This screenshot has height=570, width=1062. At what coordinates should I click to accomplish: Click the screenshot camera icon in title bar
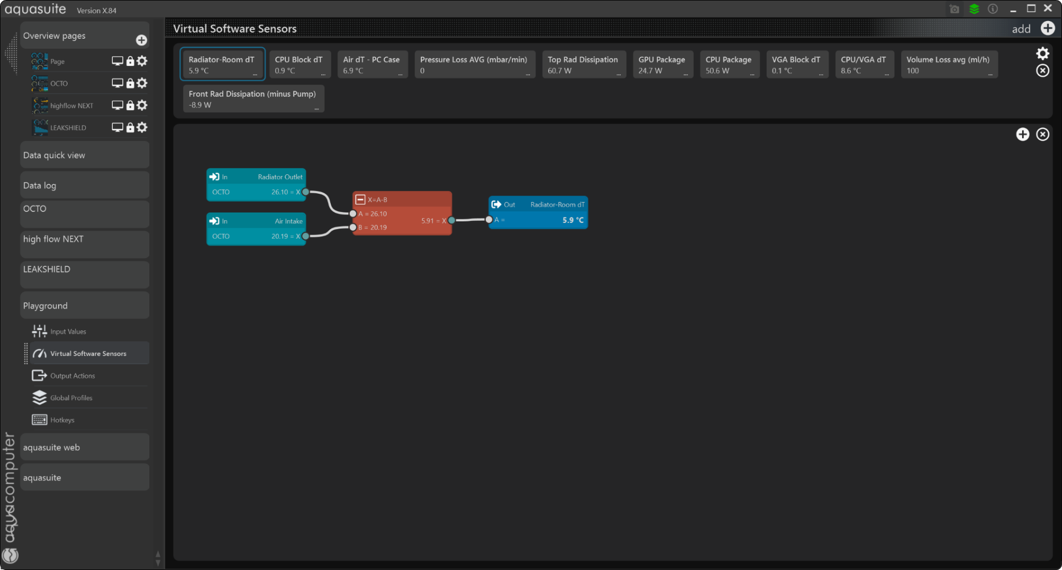tap(954, 9)
